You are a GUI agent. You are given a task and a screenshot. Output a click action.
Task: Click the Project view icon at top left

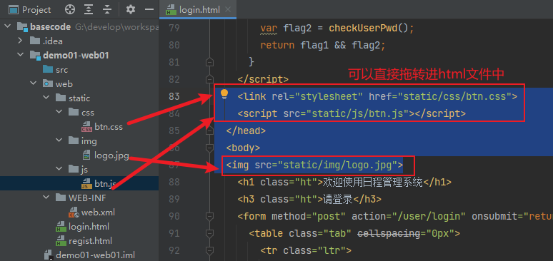[x=14, y=10]
